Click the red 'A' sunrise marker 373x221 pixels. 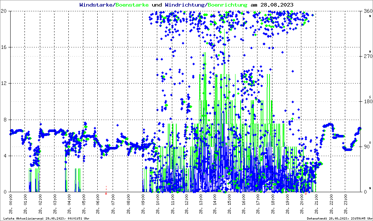coord(106,194)
